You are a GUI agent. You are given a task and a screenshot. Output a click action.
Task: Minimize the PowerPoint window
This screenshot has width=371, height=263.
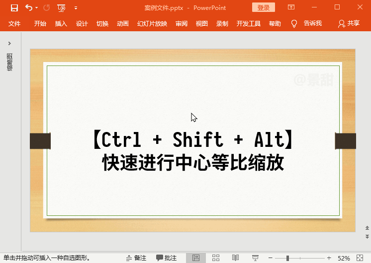pyautogui.click(x=314, y=7)
